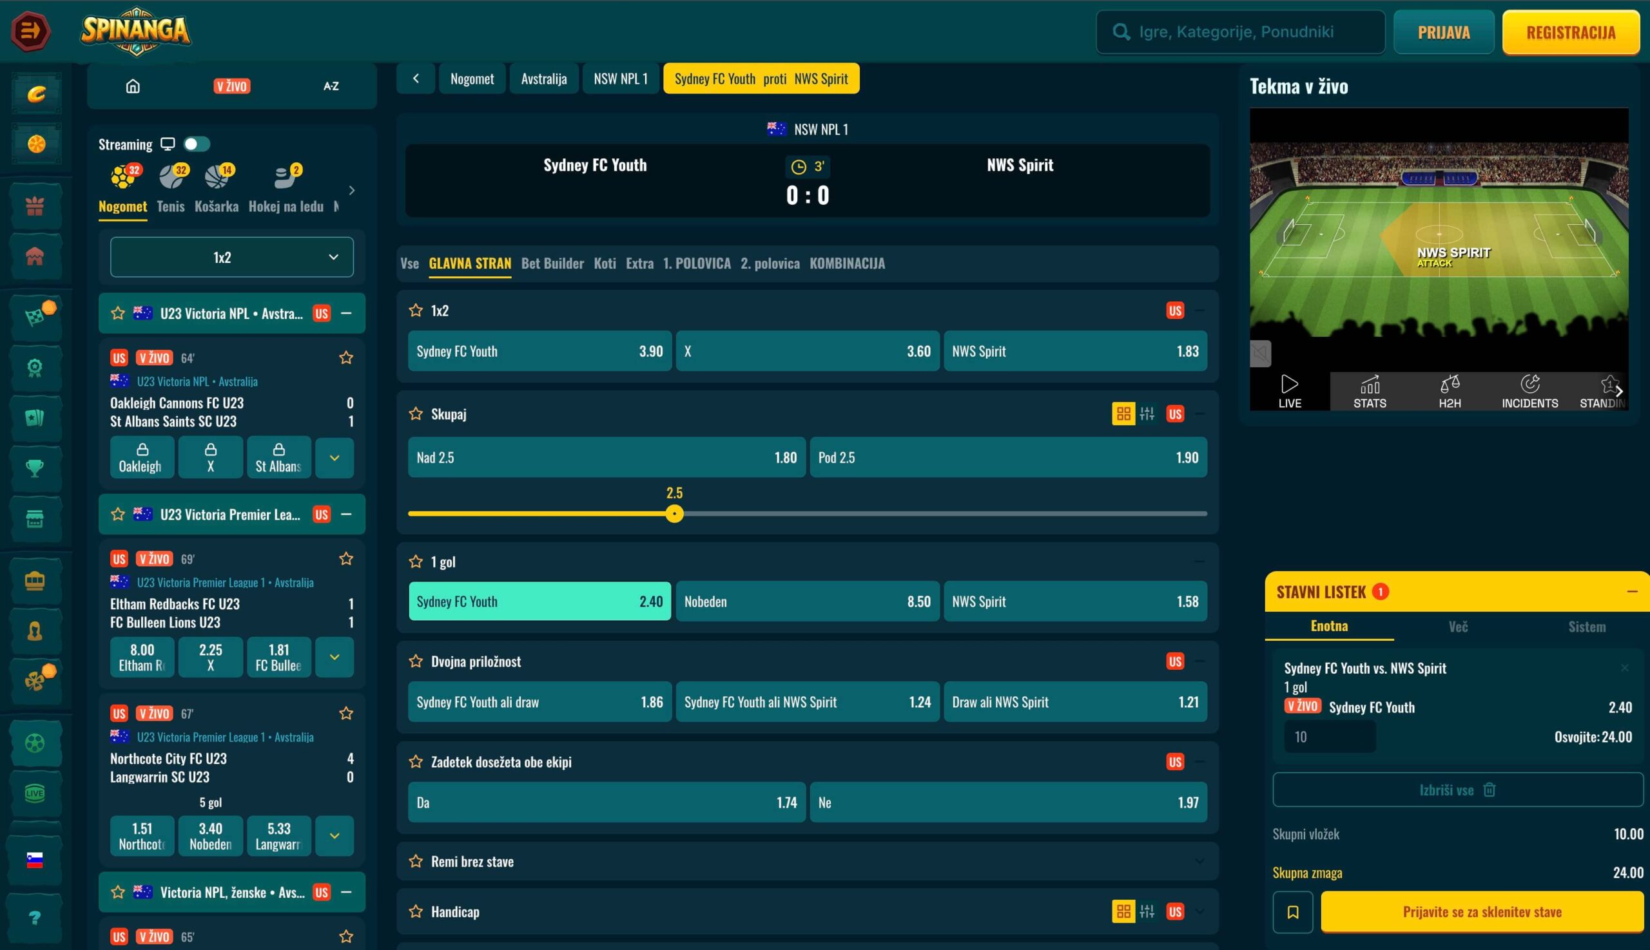Open H2H in the live match widget
Screen dimensions: 1650x950
(1450, 392)
